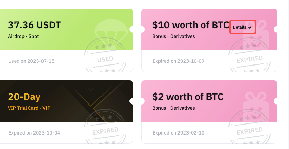This screenshot has height=149, width=289.
Task: Click the EXPIRED stamp on $10 BTC card
Action: click(249, 60)
